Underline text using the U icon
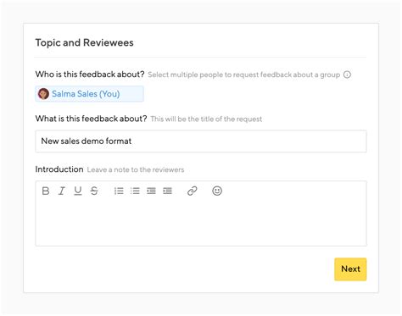Screen dimensions: 402x316 tap(78, 191)
